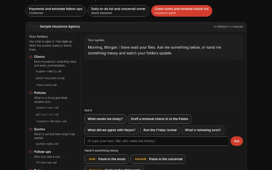Viewport: 272px width, 170px height.
Task: Ask "What did we agree with Reyes?"
Action: click(112, 130)
